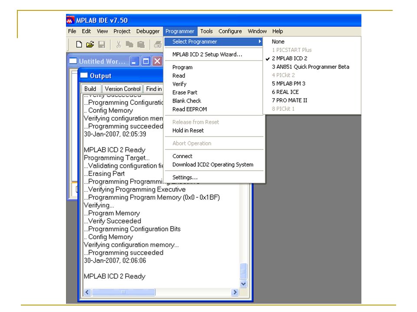Click the Programmer menu

[x=180, y=31]
